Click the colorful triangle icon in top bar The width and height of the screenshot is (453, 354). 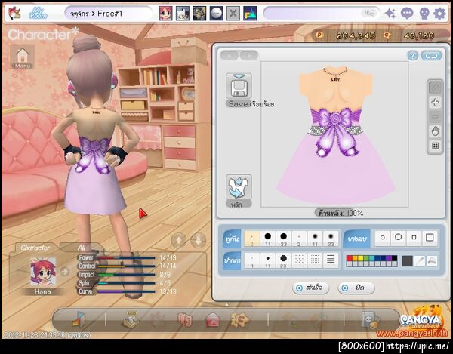[x=250, y=14]
